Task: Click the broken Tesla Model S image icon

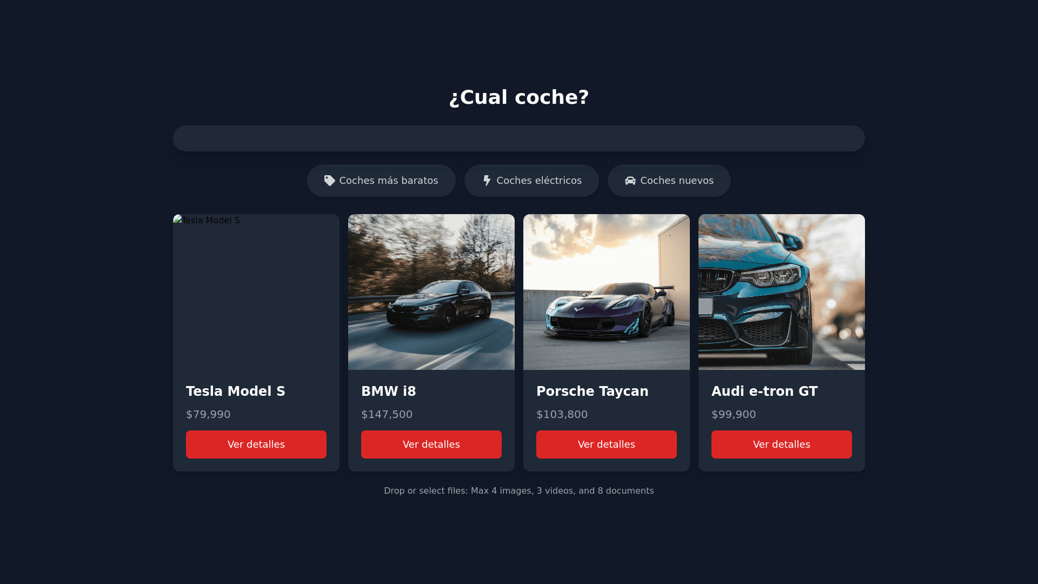Action: pyautogui.click(x=178, y=220)
